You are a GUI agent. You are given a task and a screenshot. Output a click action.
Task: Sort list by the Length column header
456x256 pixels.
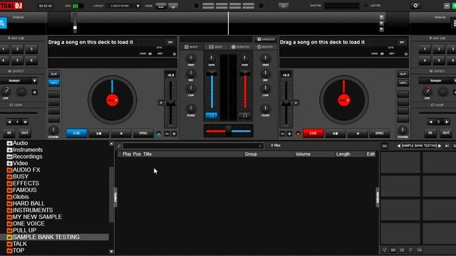pyautogui.click(x=343, y=154)
